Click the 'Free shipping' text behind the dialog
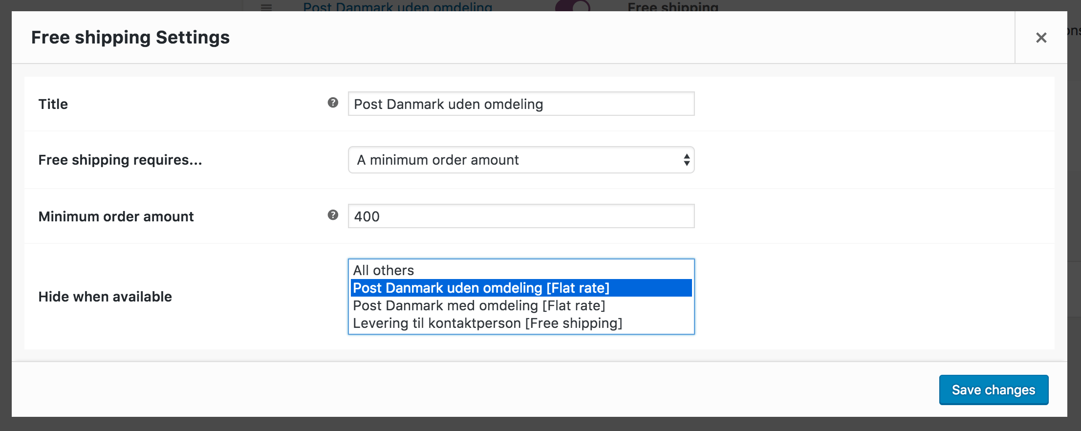The height and width of the screenshot is (431, 1081). (x=672, y=7)
